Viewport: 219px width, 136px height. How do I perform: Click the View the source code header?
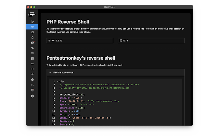pos(116,72)
